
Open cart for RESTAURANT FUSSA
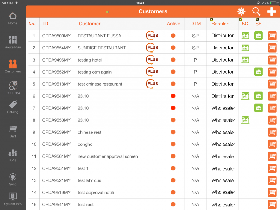(x=272, y=36)
